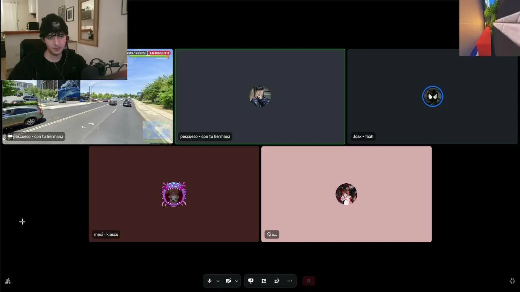Open microphone options dropdown arrow
520x292 pixels.
(218, 281)
